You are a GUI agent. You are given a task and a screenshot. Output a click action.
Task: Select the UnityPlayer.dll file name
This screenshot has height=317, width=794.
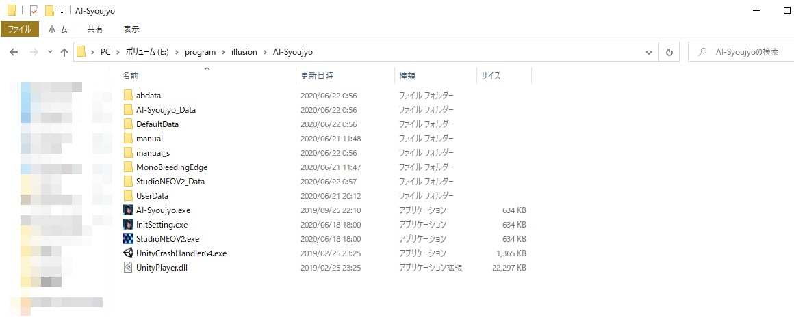click(x=162, y=267)
